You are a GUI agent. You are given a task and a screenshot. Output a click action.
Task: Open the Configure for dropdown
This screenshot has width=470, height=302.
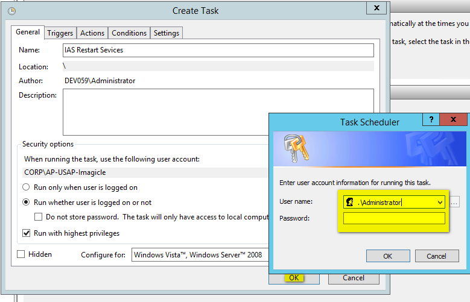click(199, 255)
